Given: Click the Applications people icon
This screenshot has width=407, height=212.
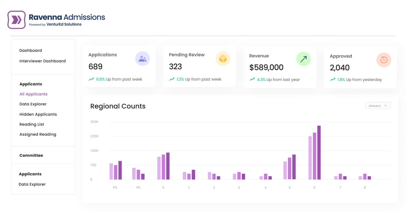Looking at the screenshot, I should pos(142,59).
